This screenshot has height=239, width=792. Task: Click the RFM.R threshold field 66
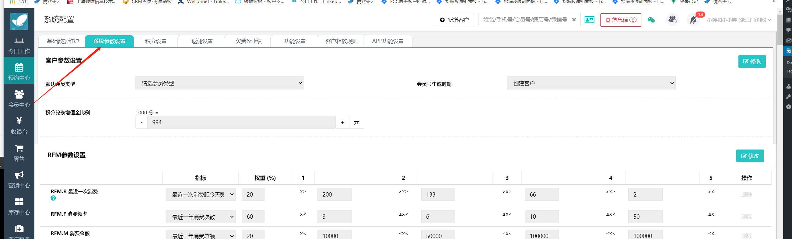point(542,194)
